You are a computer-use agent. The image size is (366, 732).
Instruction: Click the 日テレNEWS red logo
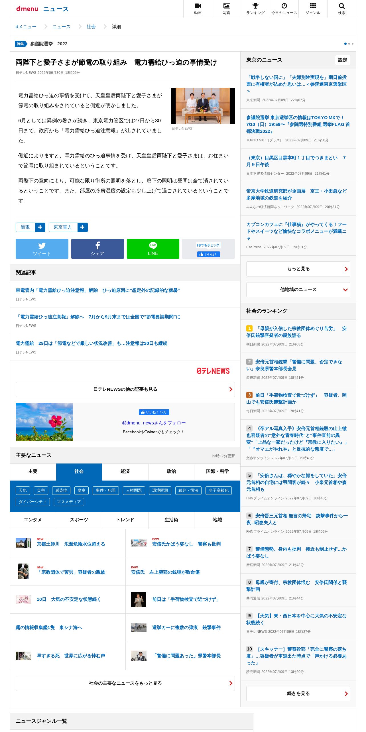(213, 371)
